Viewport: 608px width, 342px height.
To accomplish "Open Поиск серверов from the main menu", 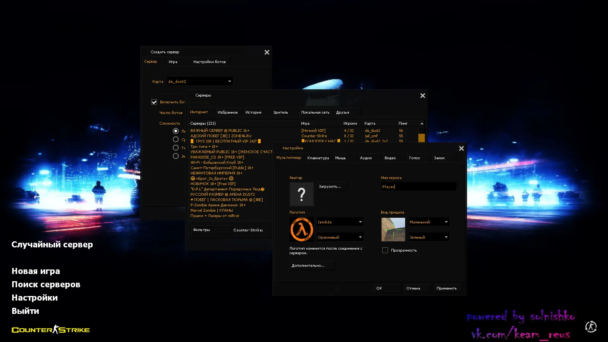I will 46,284.
